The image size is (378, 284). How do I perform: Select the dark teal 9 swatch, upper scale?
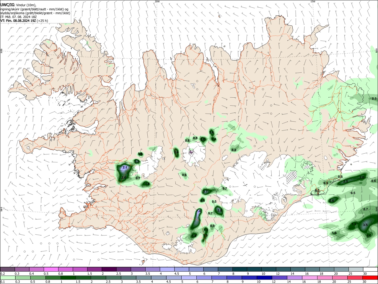pos(254,269)
